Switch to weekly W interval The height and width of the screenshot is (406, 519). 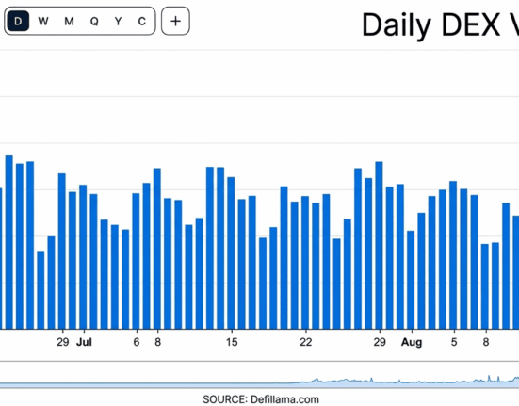click(x=43, y=21)
